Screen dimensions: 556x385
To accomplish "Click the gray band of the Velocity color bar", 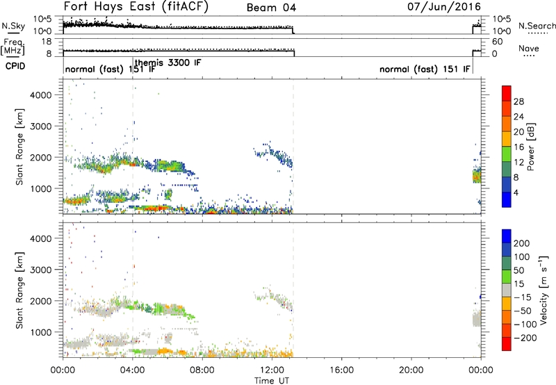I will [507, 290].
